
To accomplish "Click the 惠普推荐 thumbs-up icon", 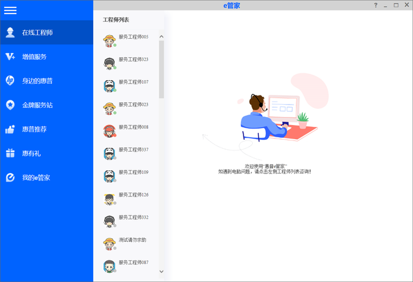I will point(10,129).
